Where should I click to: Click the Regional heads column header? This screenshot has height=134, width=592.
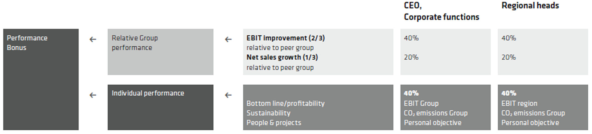pyautogui.click(x=530, y=6)
